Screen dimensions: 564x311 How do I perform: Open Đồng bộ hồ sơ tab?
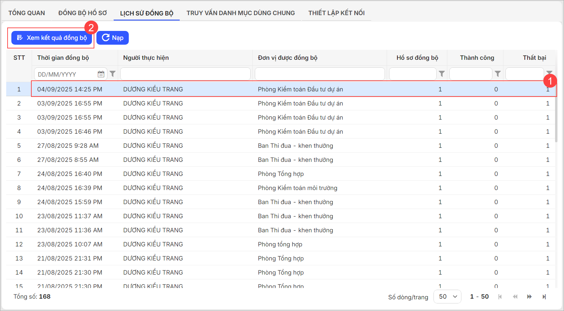point(83,13)
